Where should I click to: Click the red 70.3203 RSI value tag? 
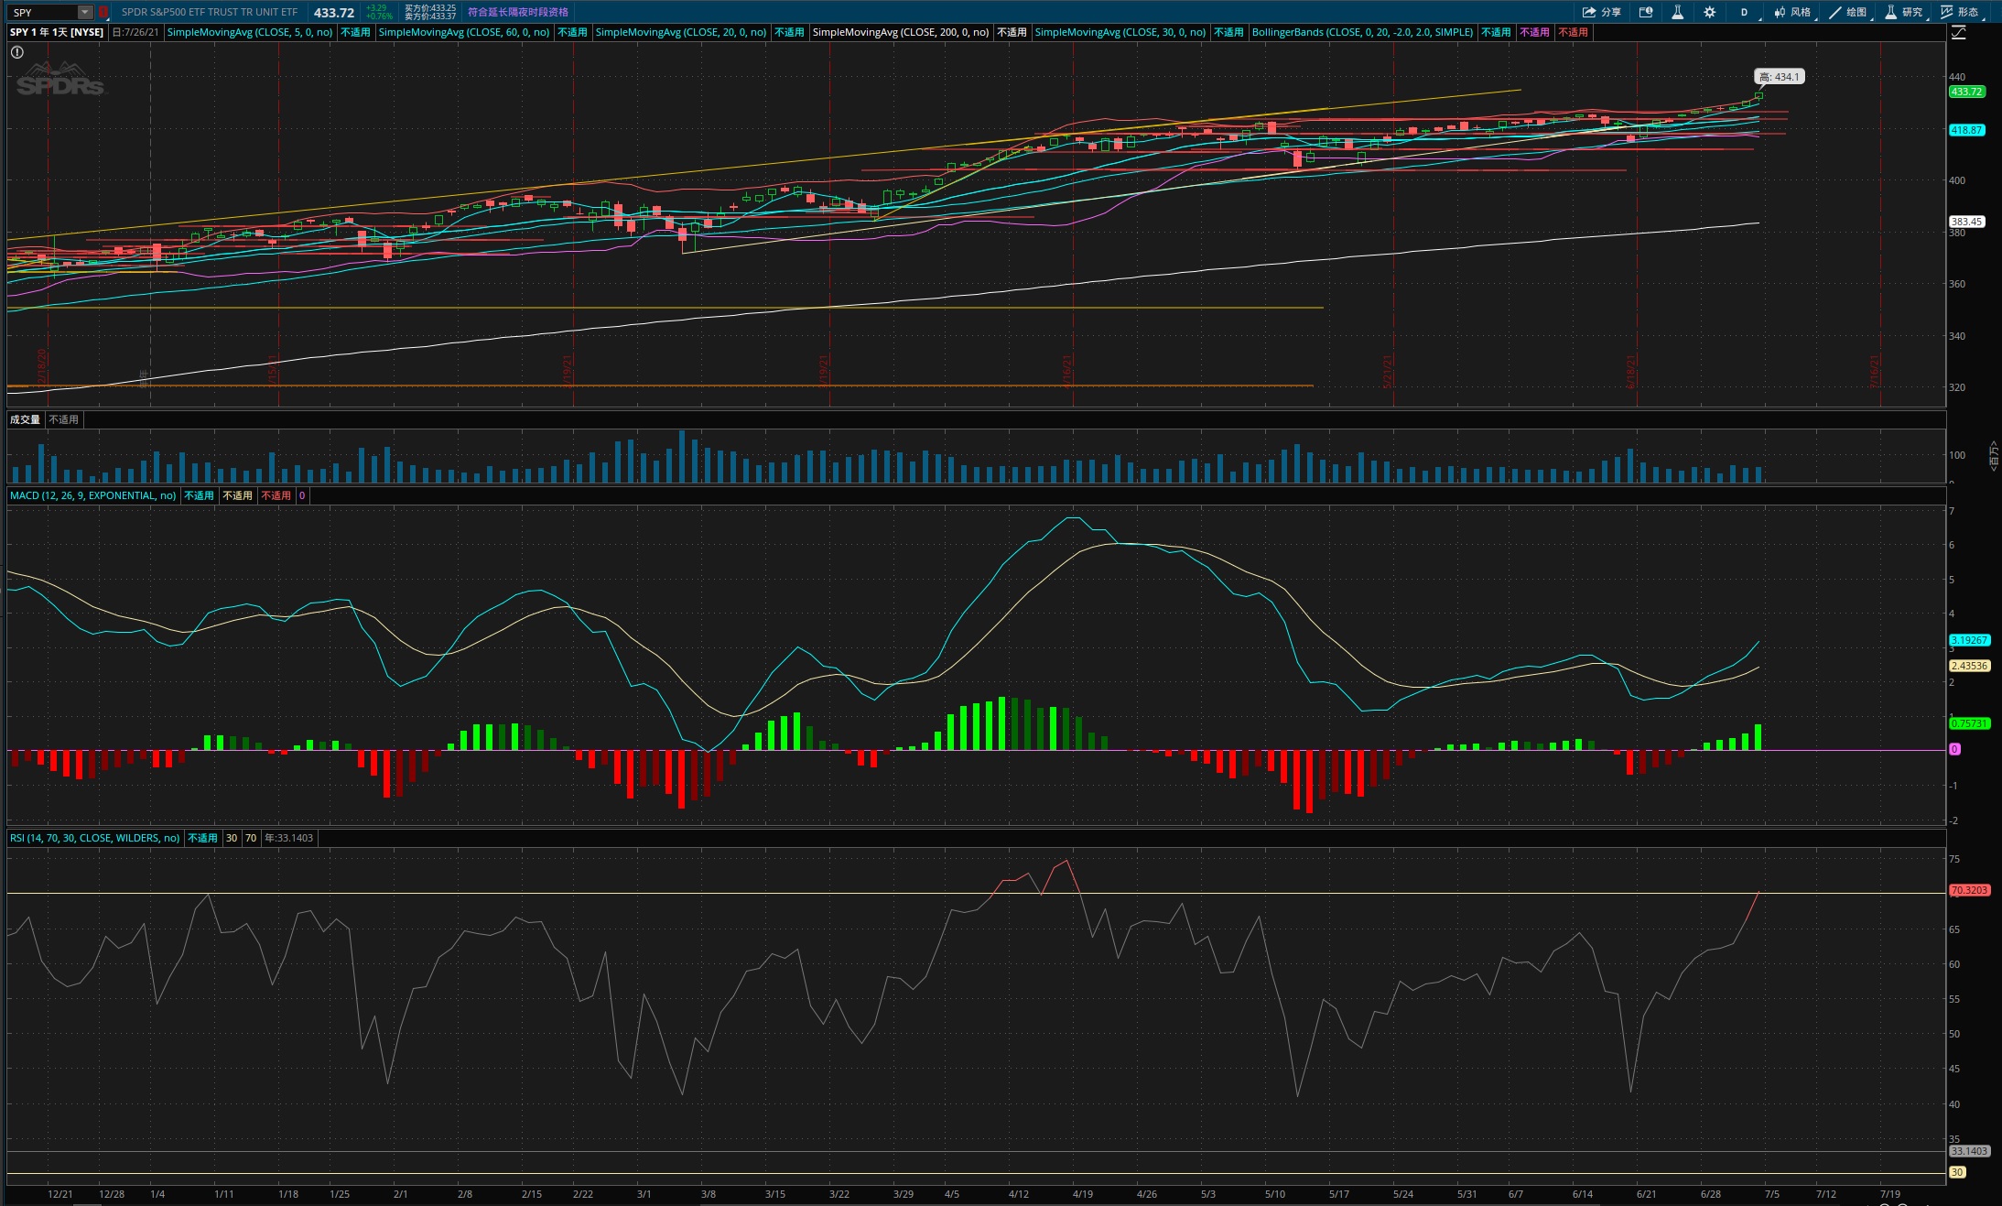coord(1969,890)
